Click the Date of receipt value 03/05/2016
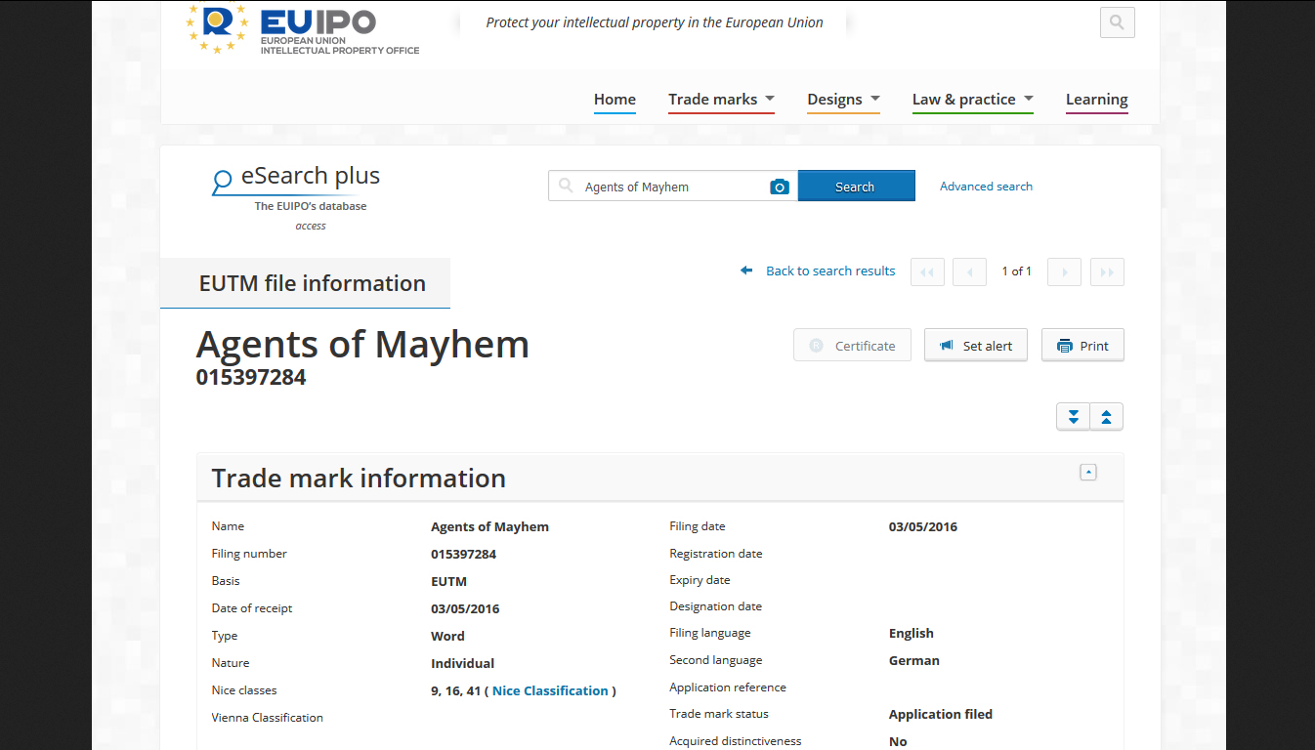Screen dimensions: 1315x750 tap(465, 608)
